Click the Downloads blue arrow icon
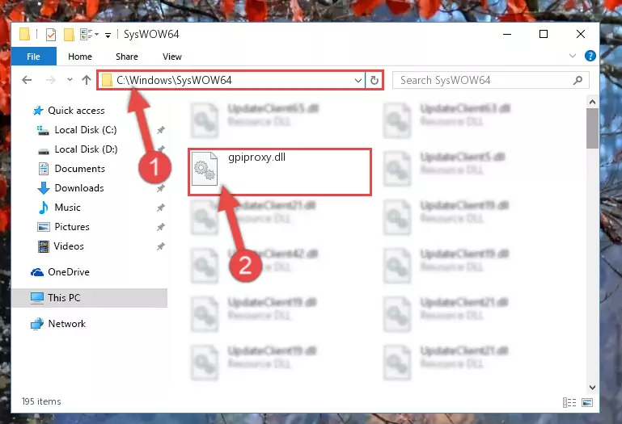This screenshot has width=622, height=424. click(43, 188)
